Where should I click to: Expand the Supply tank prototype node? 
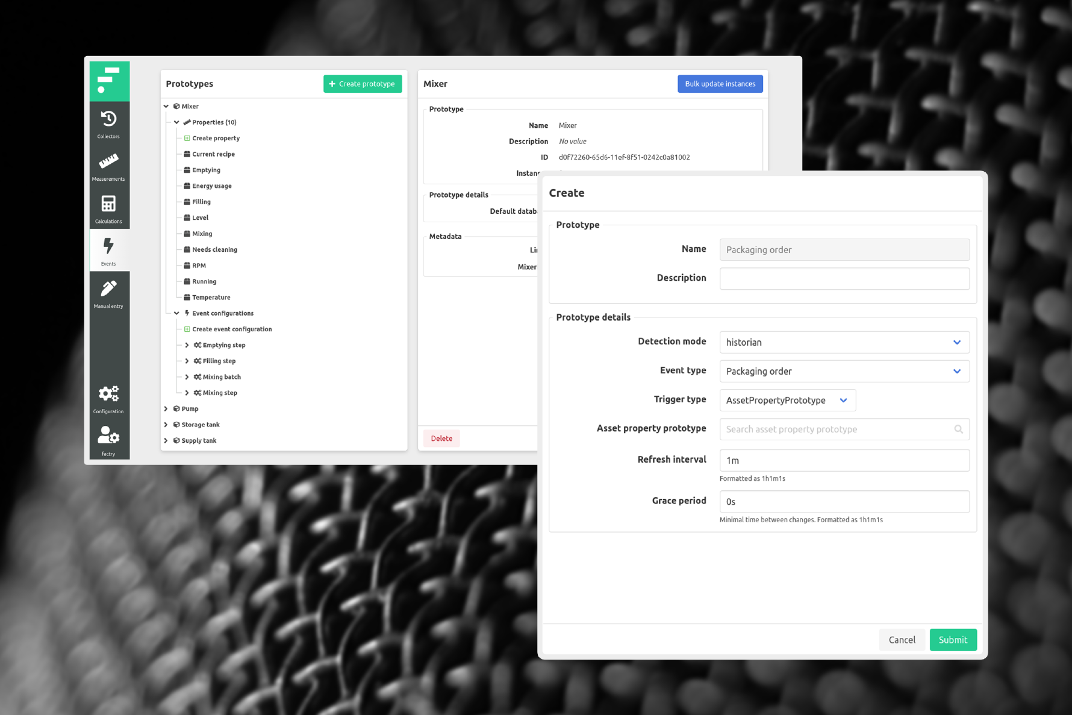point(166,440)
